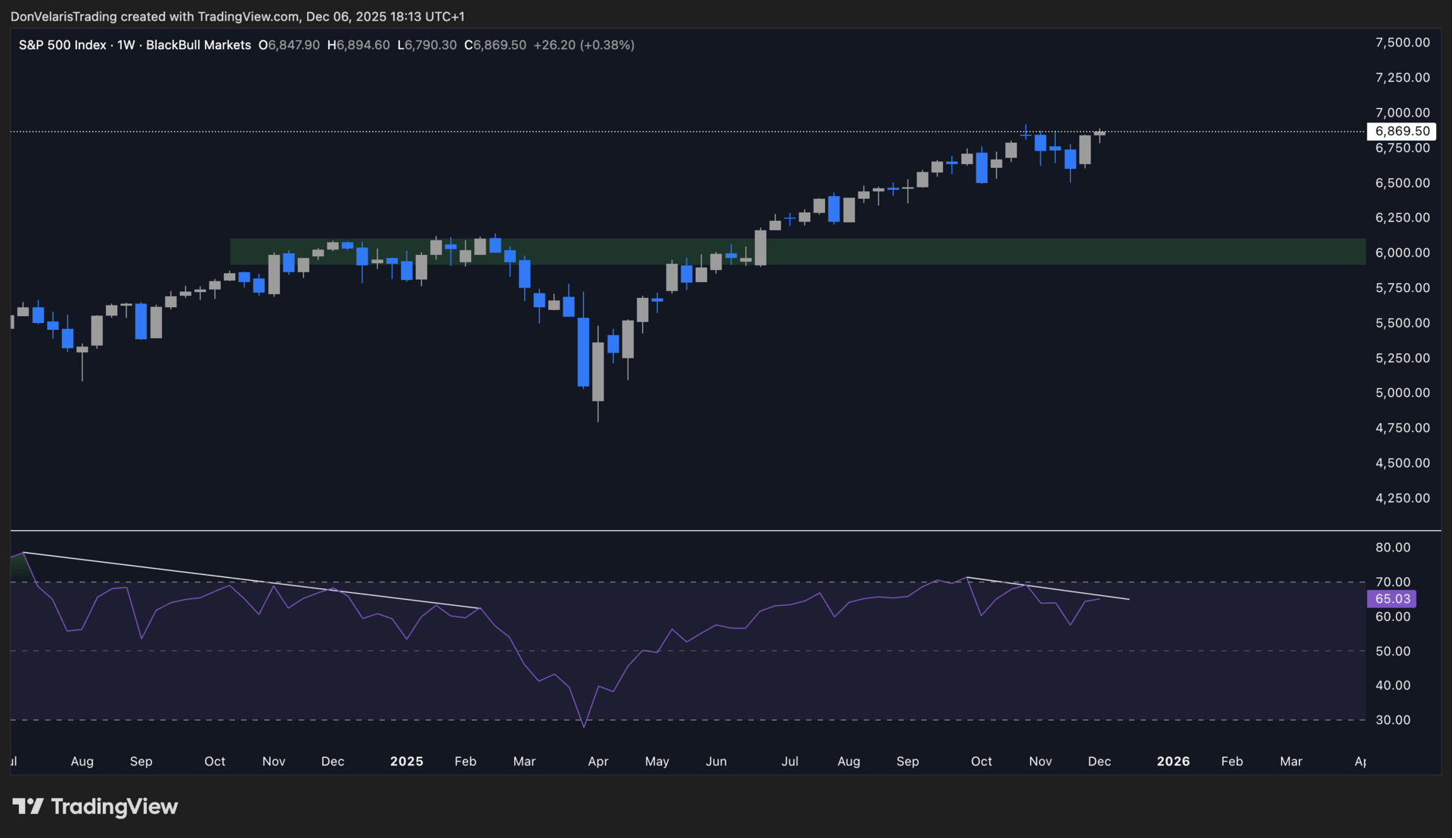Click the 80.00 level on RSI scale

coord(1392,548)
